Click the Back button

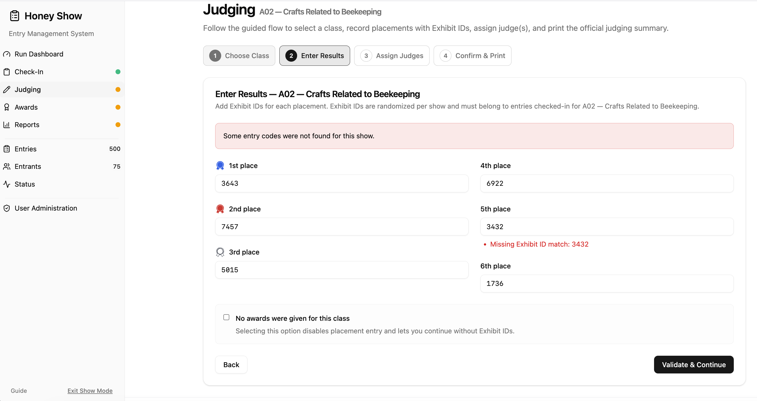coord(231,365)
